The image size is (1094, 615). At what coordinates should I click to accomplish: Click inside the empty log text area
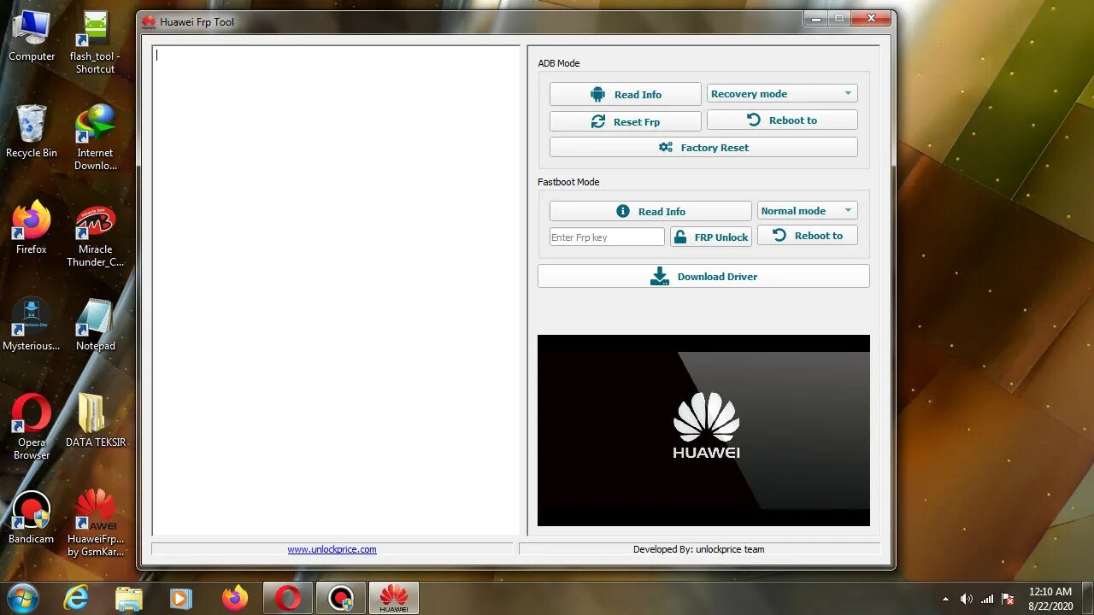coord(336,290)
